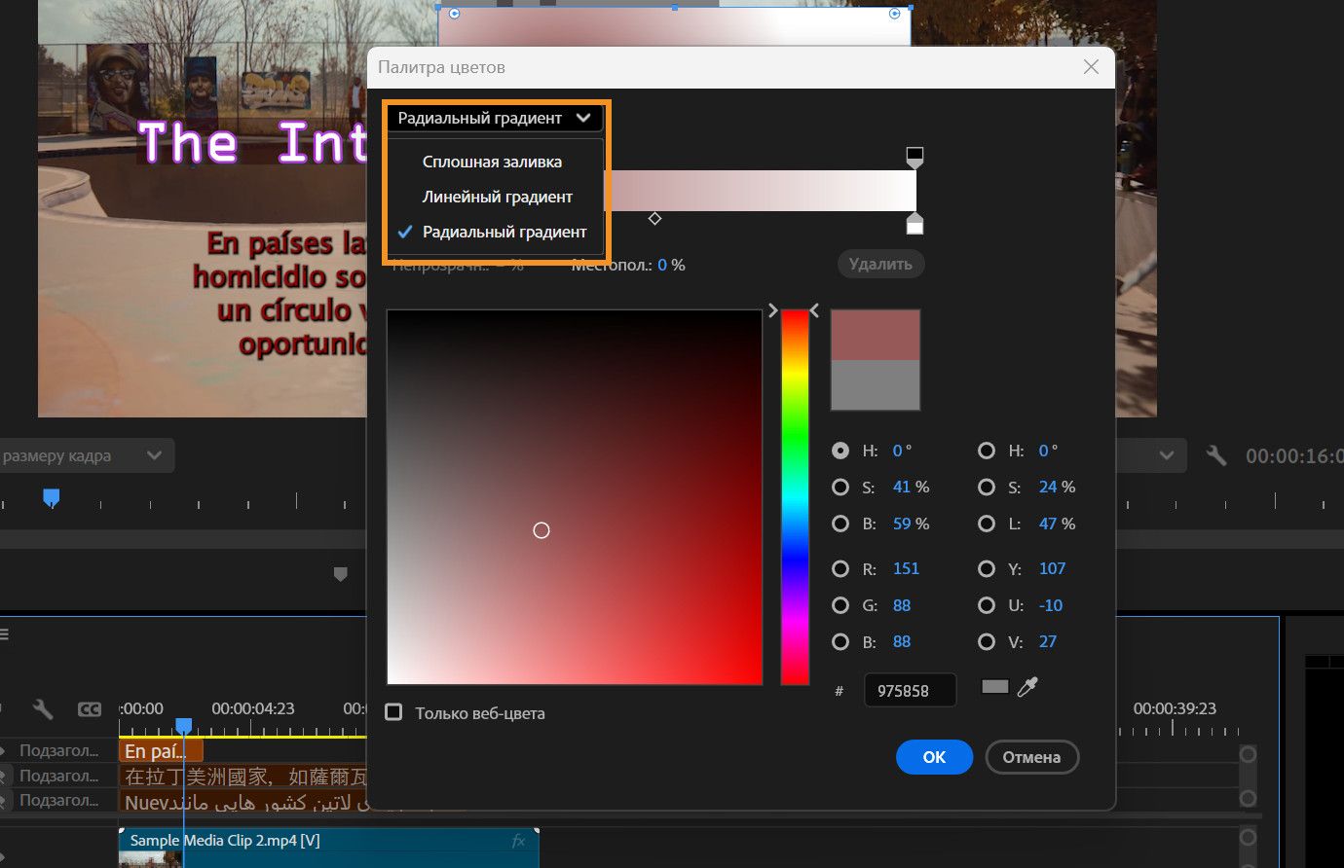Select the HSB Brightness radio button

840,524
